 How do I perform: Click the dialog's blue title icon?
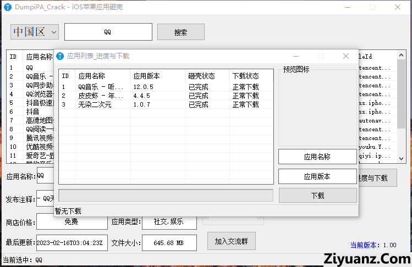[x=60, y=56]
